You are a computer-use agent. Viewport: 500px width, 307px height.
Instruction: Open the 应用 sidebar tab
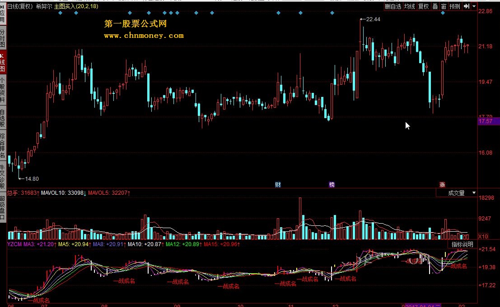click(x=3, y=13)
